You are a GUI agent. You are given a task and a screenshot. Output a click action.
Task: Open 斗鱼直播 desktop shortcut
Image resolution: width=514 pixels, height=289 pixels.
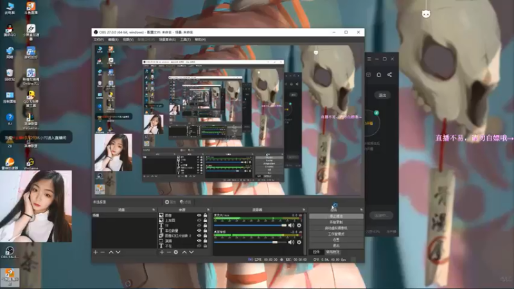[31, 8]
